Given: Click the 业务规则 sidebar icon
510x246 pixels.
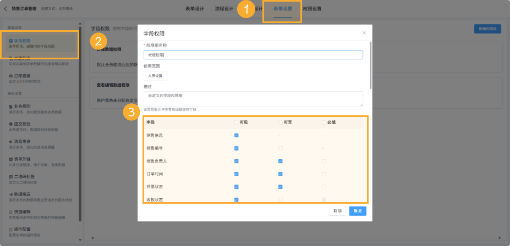Looking at the screenshot, I should [x=11, y=107].
